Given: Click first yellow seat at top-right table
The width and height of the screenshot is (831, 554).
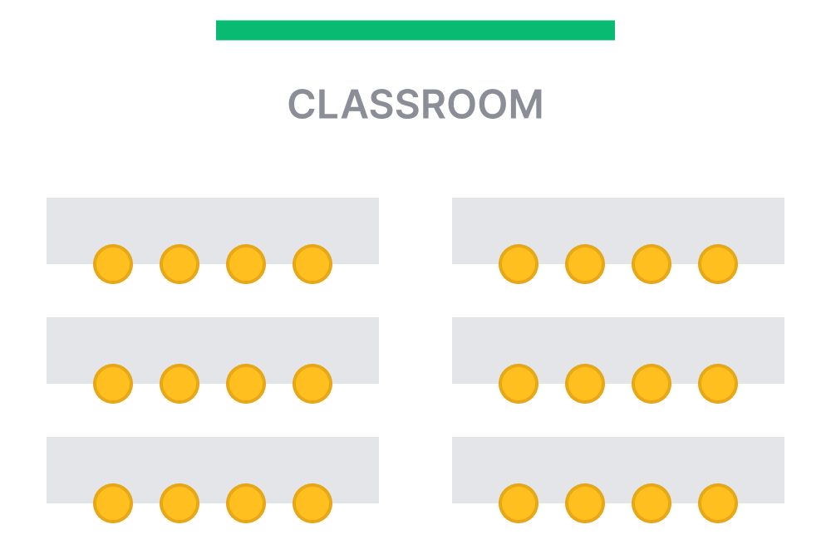Looking at the screenshot, I should 519,264.
